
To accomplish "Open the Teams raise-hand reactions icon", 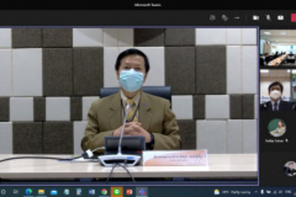I will (x=225, y=18).
